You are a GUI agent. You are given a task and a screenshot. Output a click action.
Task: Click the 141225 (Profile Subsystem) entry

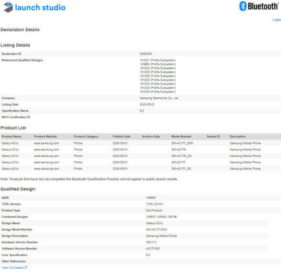coord(158,72)
